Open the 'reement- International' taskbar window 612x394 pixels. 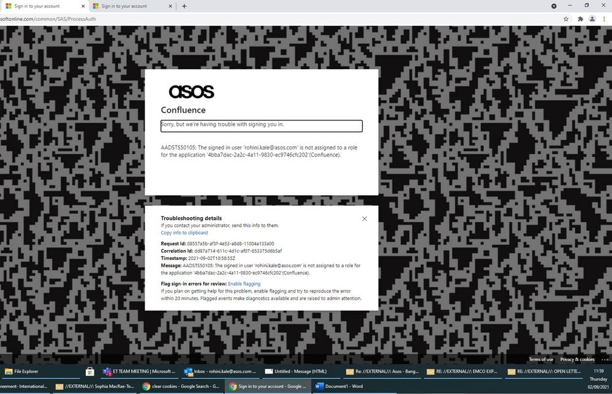point(25,386)
